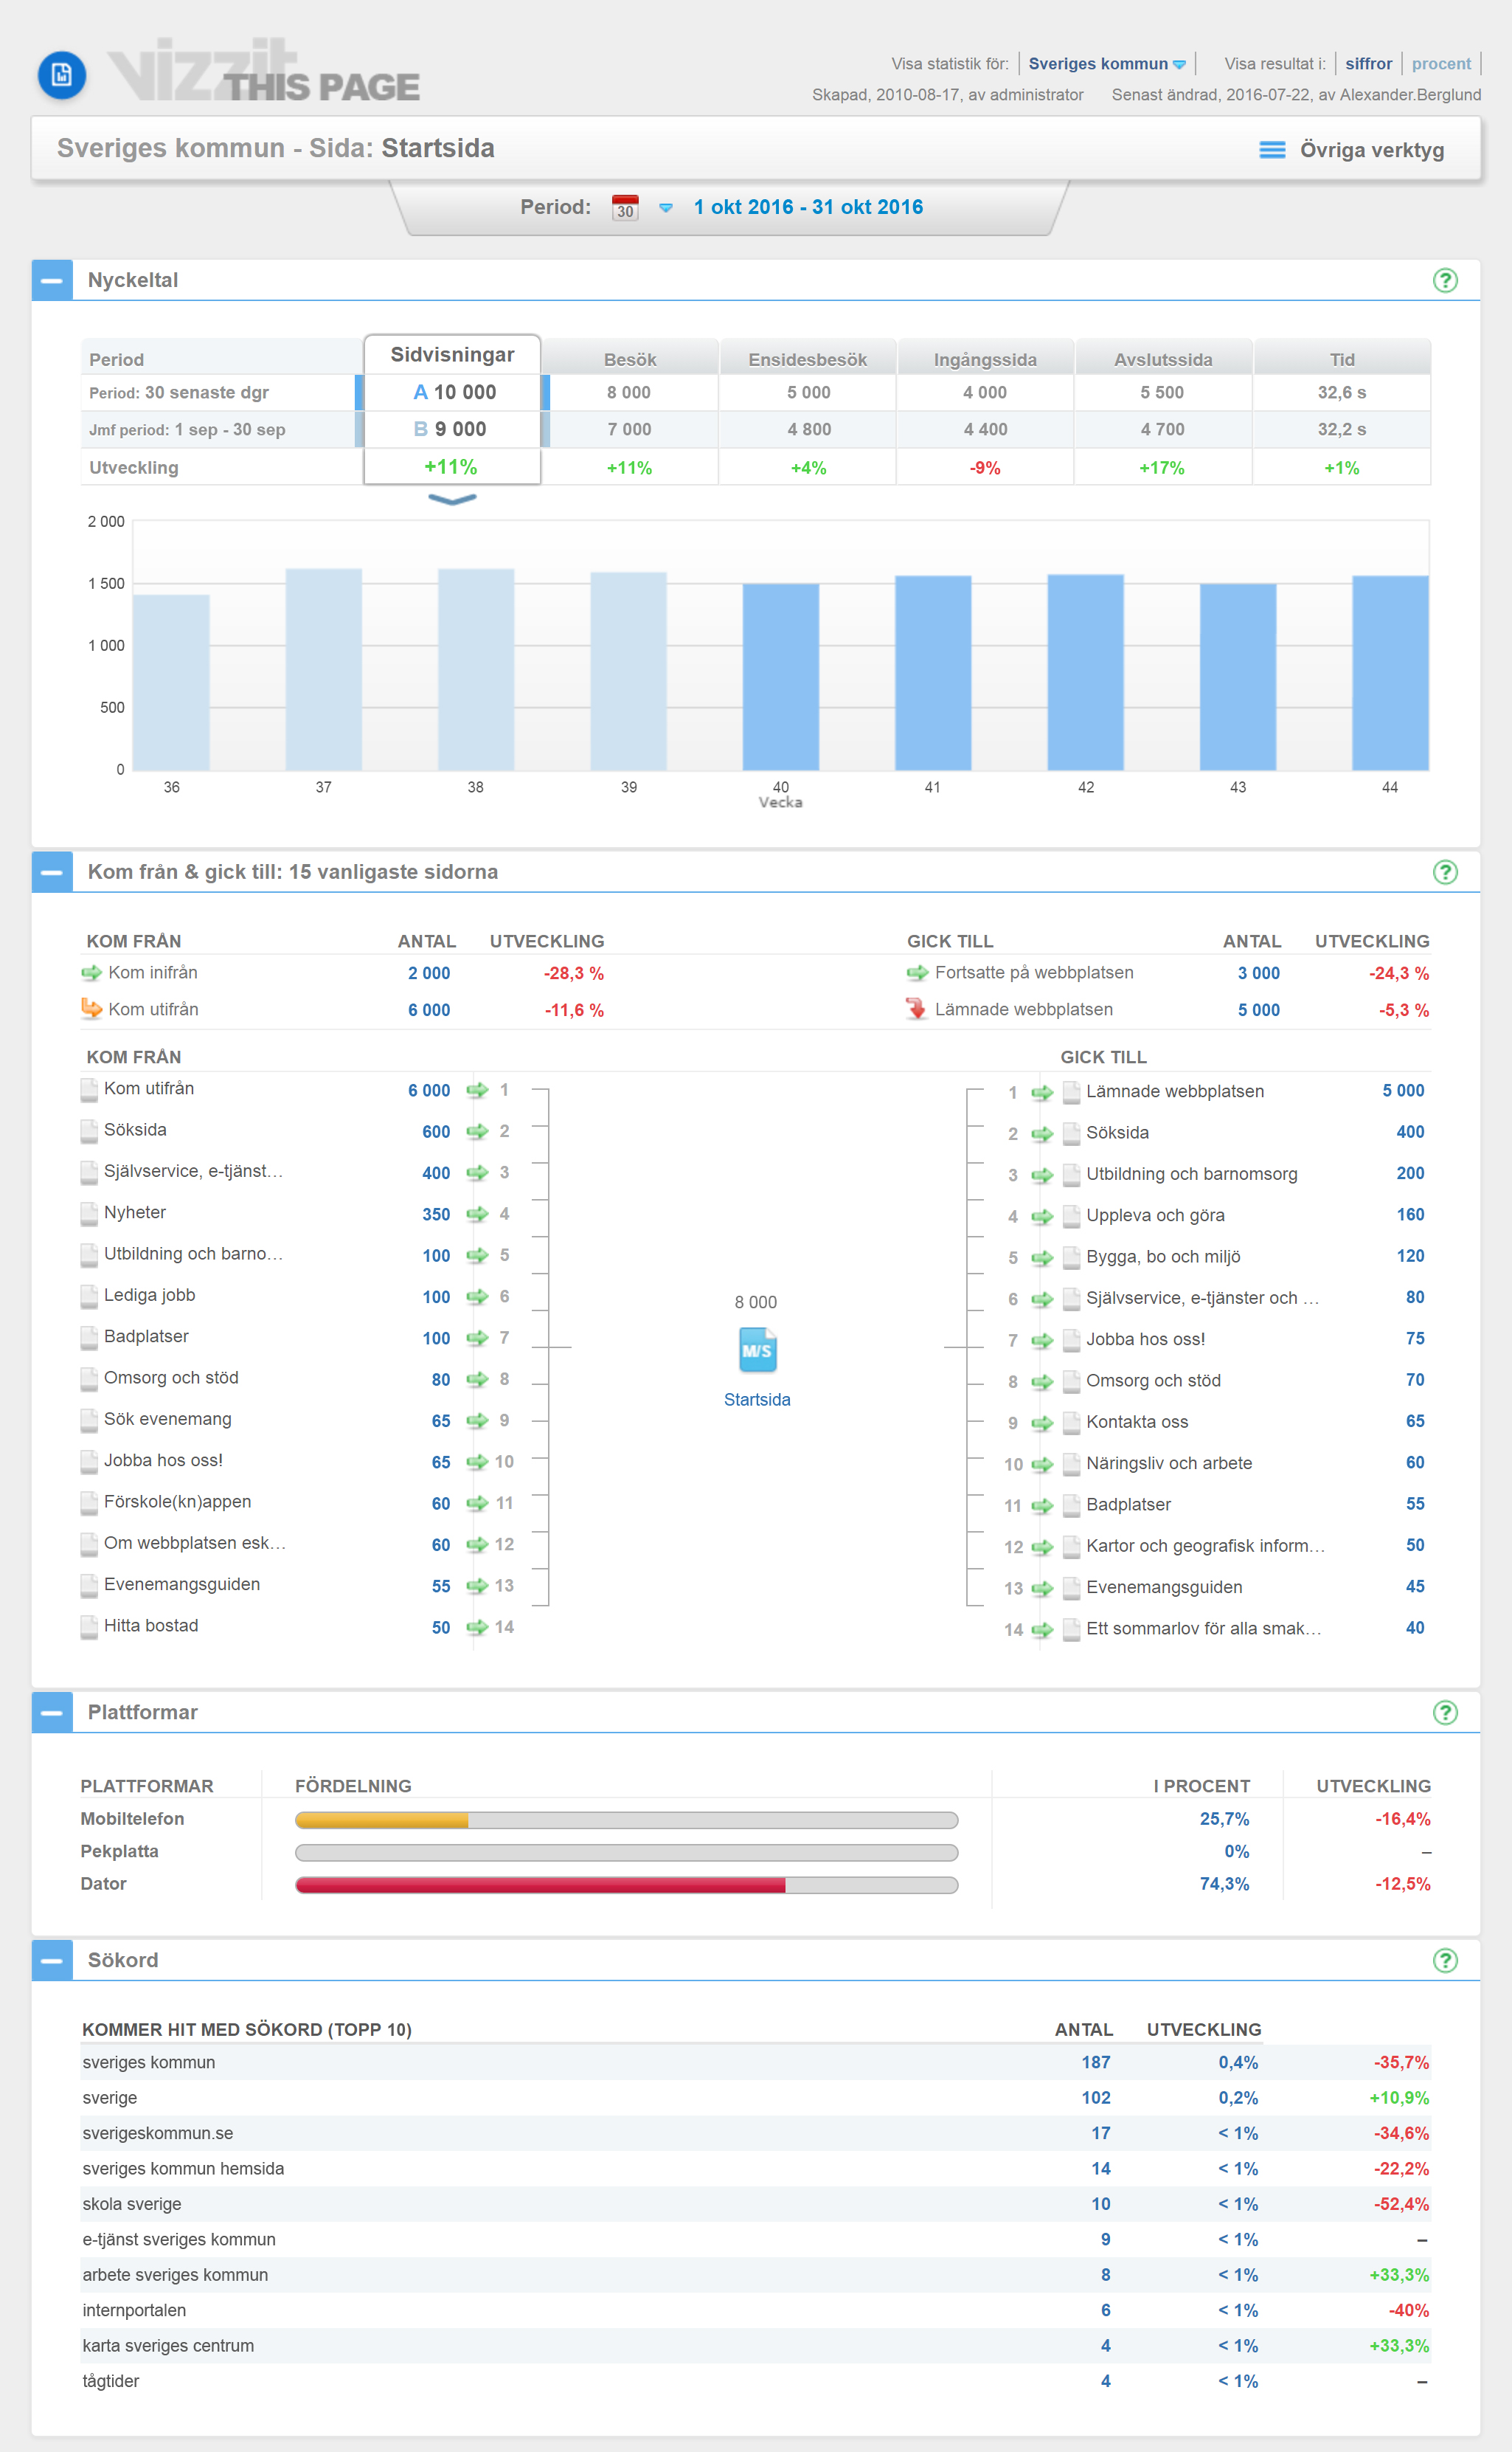
Task: Click the page icon beside Kontakta oss
Action: pos(1071,1423)
